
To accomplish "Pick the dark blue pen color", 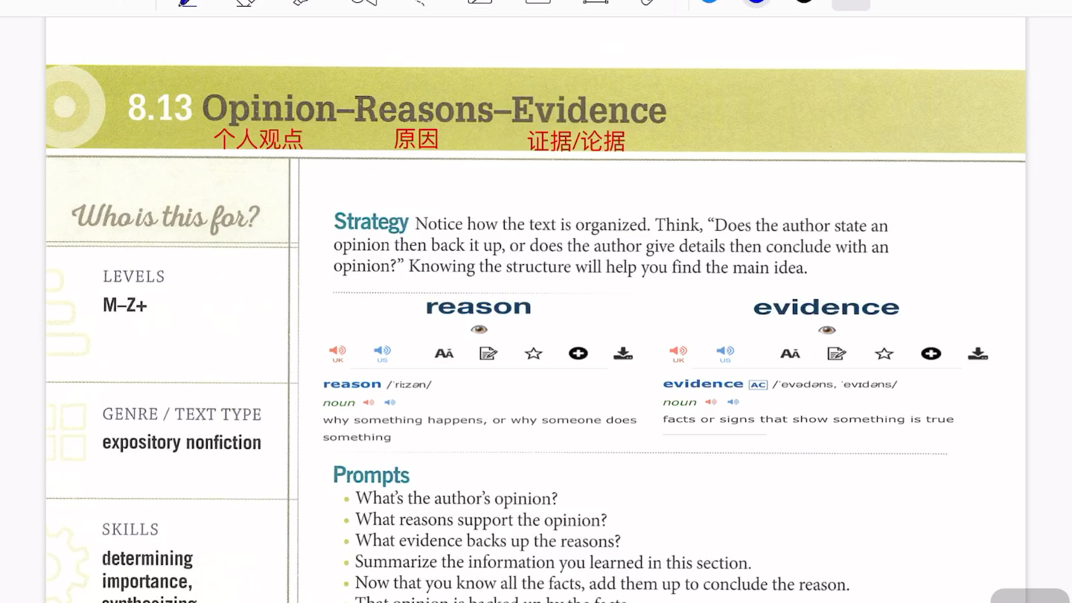I will 756,1.
